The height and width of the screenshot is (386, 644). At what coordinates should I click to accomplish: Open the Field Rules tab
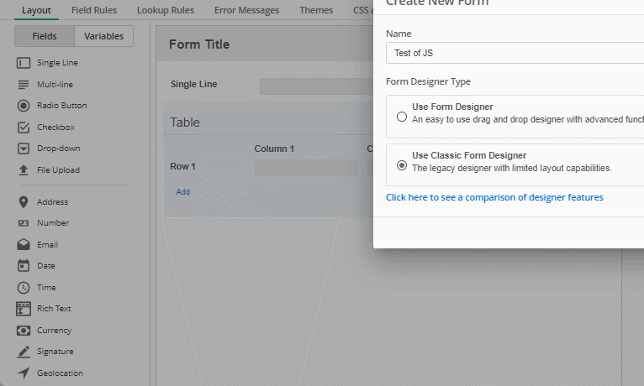(94, 10)
